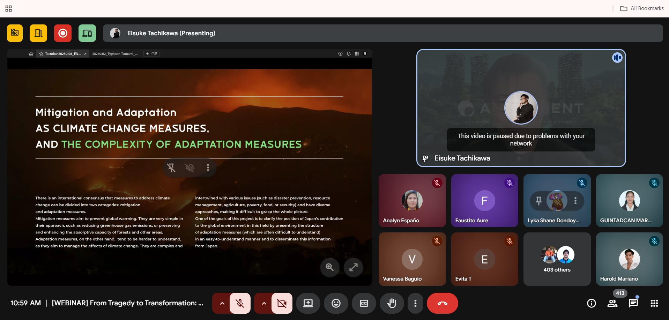Open the emoji reactions button

(336, 303)
